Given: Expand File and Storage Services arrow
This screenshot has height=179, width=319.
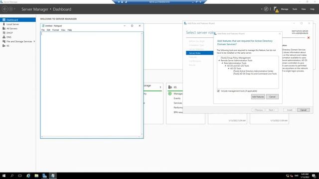Looking at the screenshot, I should 34,41.
